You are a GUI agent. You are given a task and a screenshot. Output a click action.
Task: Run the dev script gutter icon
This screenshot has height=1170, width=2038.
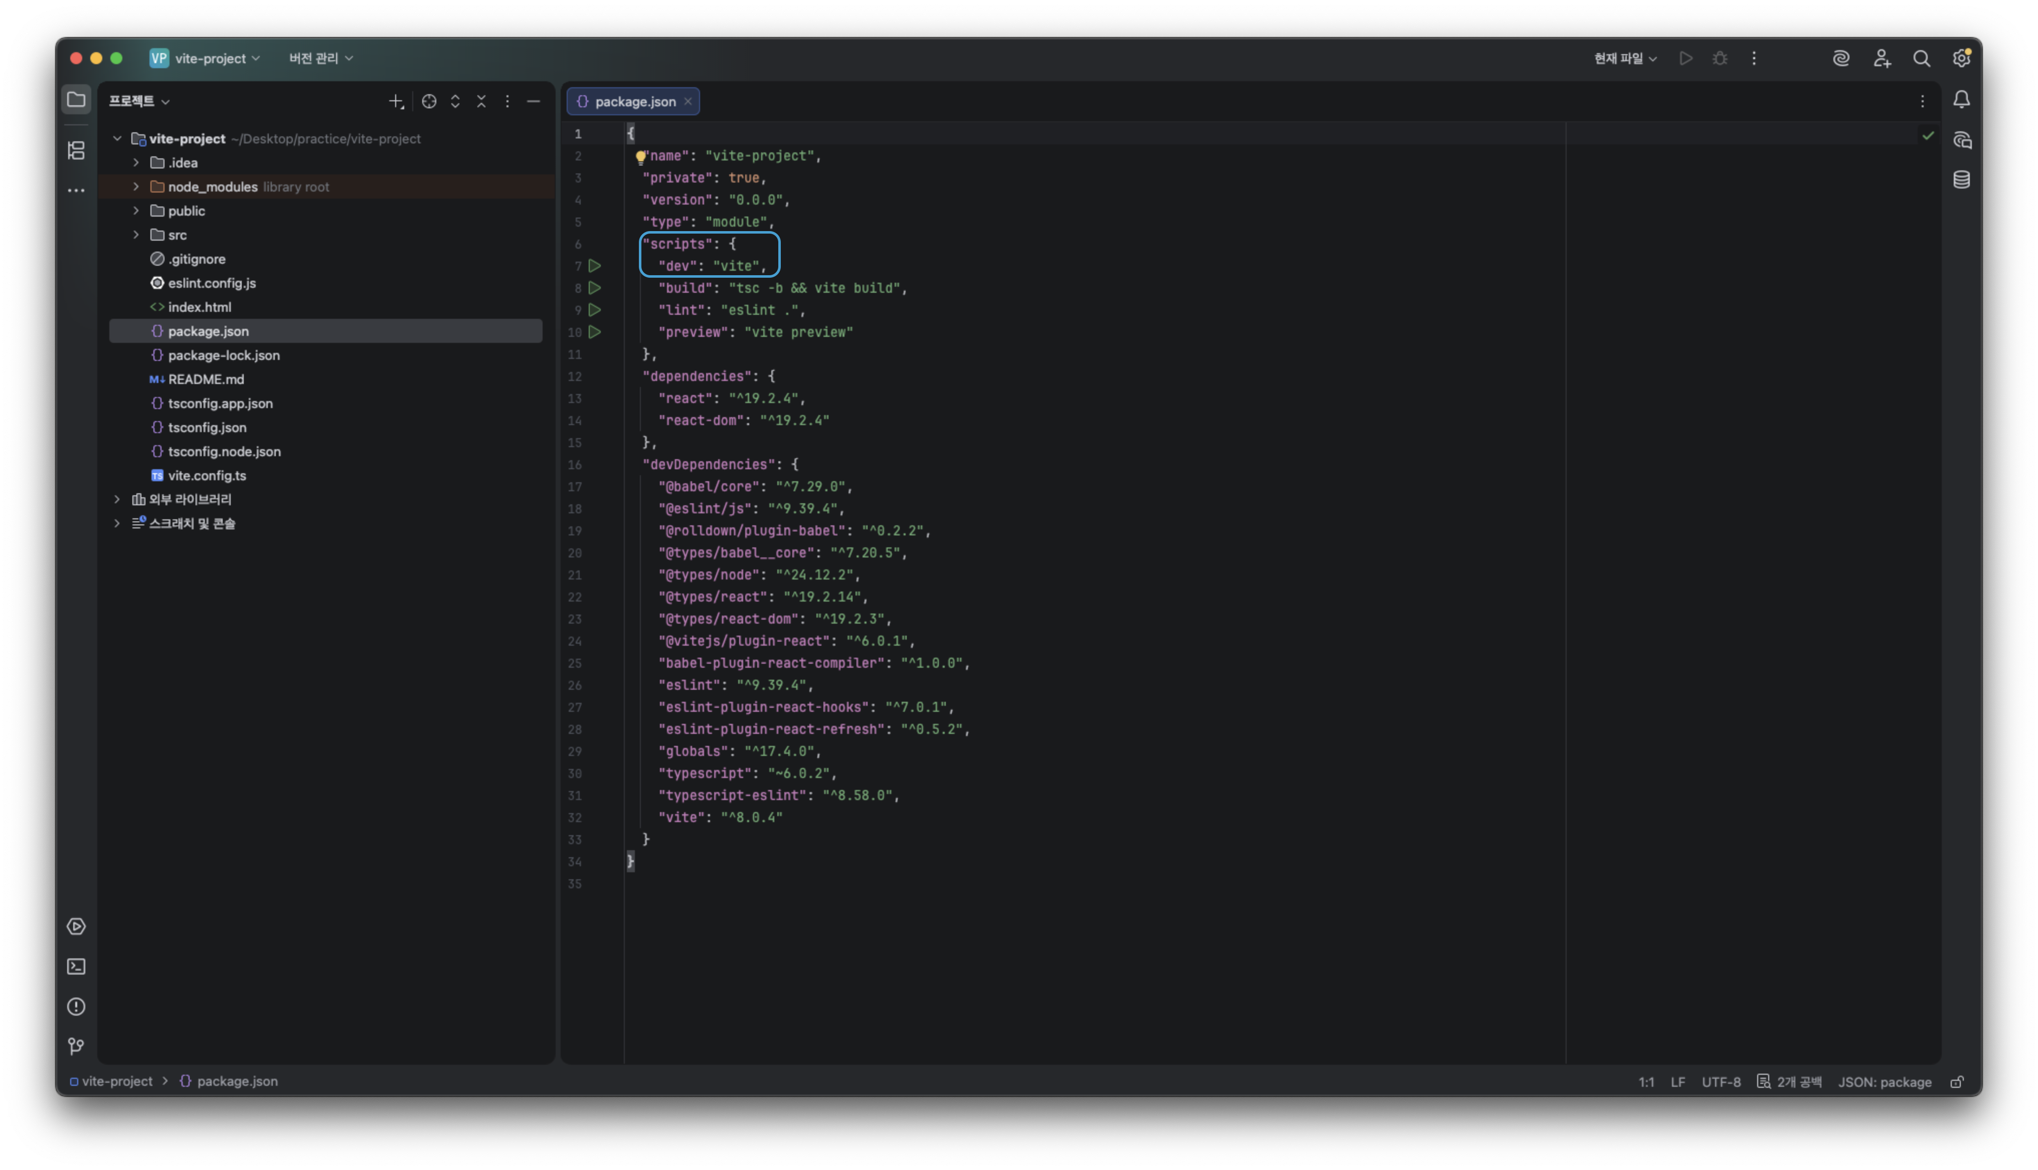click(595, 265)
